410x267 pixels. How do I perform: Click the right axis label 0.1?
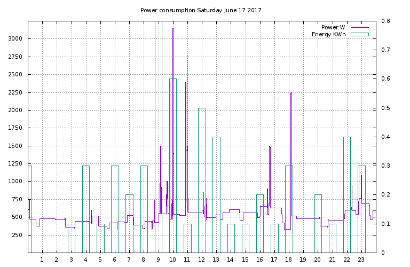pyautogui.click(x=385, y=224)
